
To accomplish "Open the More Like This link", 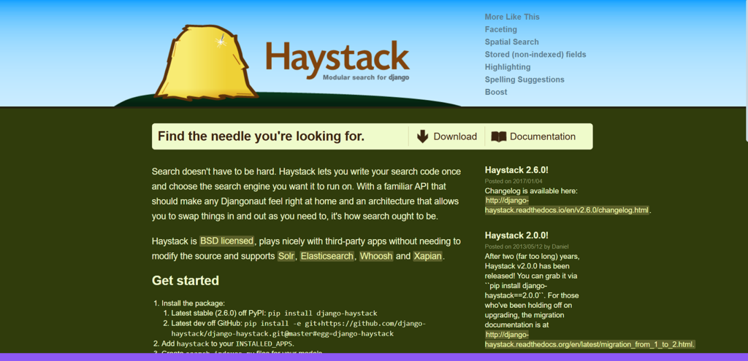I will 511,17.
